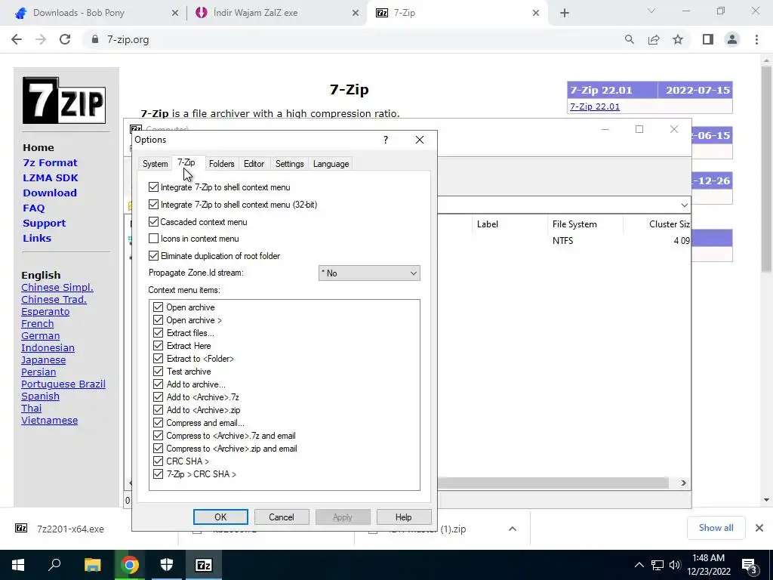The height and width of the screenshot is (580, 773).
Task: Select Portuguese Brazil language link
Action: click(63, 384)
